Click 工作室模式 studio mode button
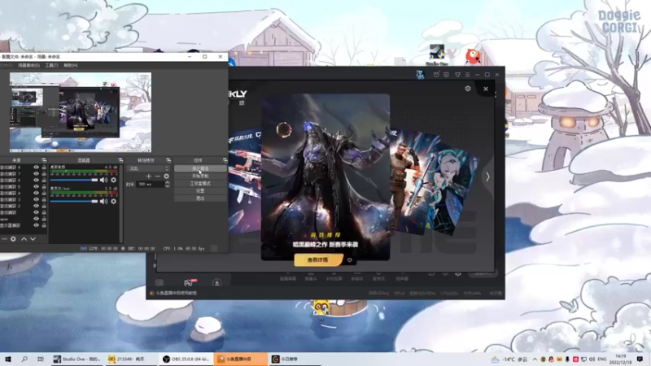Screen dimensions: 651x366 click(200, 184)
